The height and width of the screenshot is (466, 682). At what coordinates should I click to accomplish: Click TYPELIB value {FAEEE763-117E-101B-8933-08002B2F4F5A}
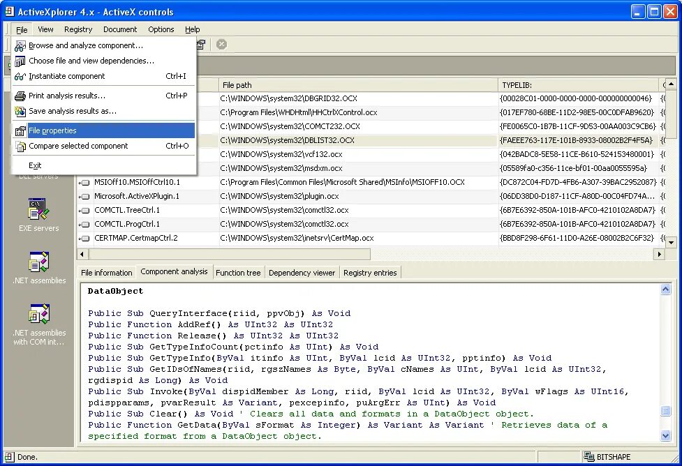(577, 140)
